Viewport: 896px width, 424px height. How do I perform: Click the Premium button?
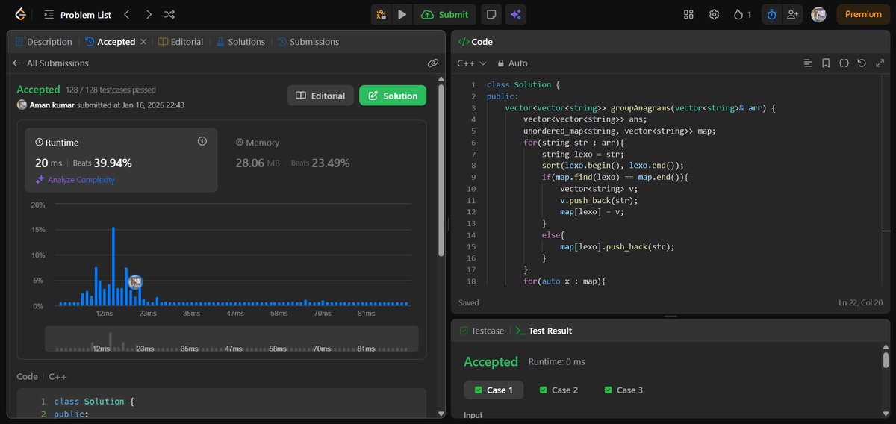tap(863, 14)
